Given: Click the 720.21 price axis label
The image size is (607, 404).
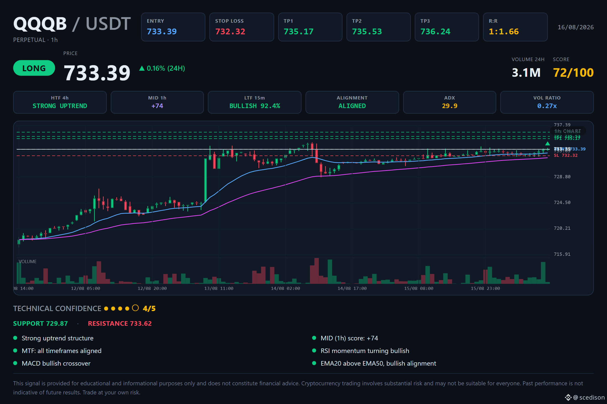Looking at the screenshot, I should 562,228.
